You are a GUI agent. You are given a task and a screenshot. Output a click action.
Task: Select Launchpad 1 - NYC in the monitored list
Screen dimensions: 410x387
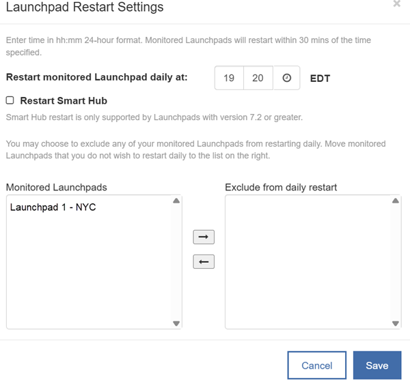tap(53, 207)
